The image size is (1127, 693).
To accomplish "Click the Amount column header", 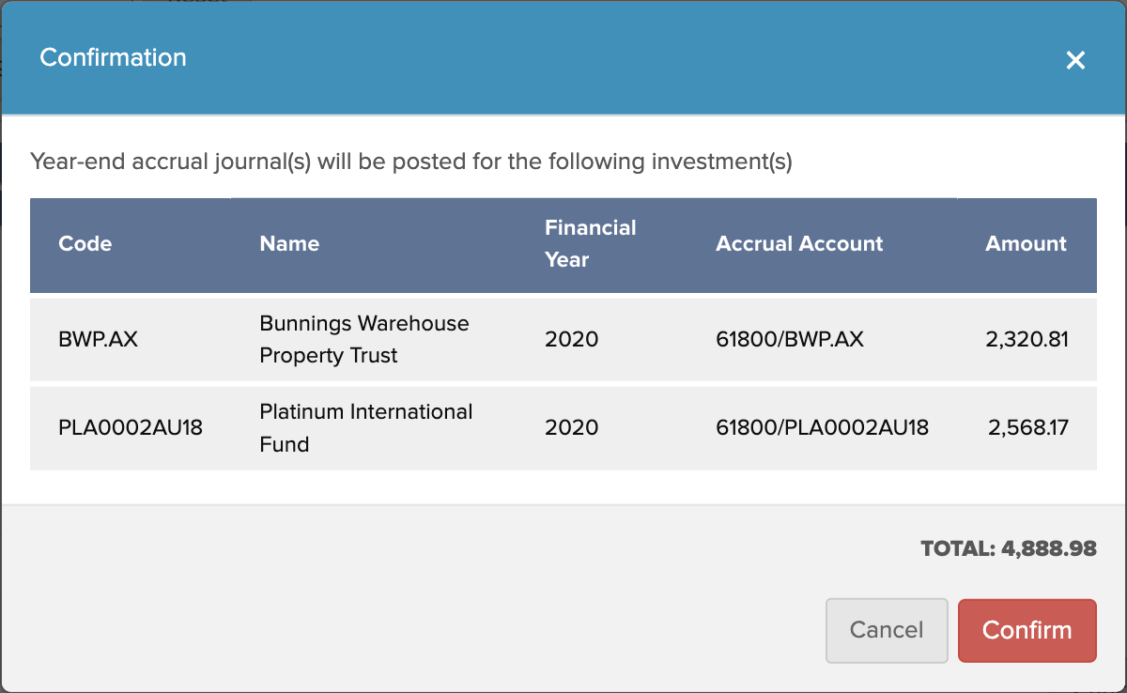I will click(1026, 243).
